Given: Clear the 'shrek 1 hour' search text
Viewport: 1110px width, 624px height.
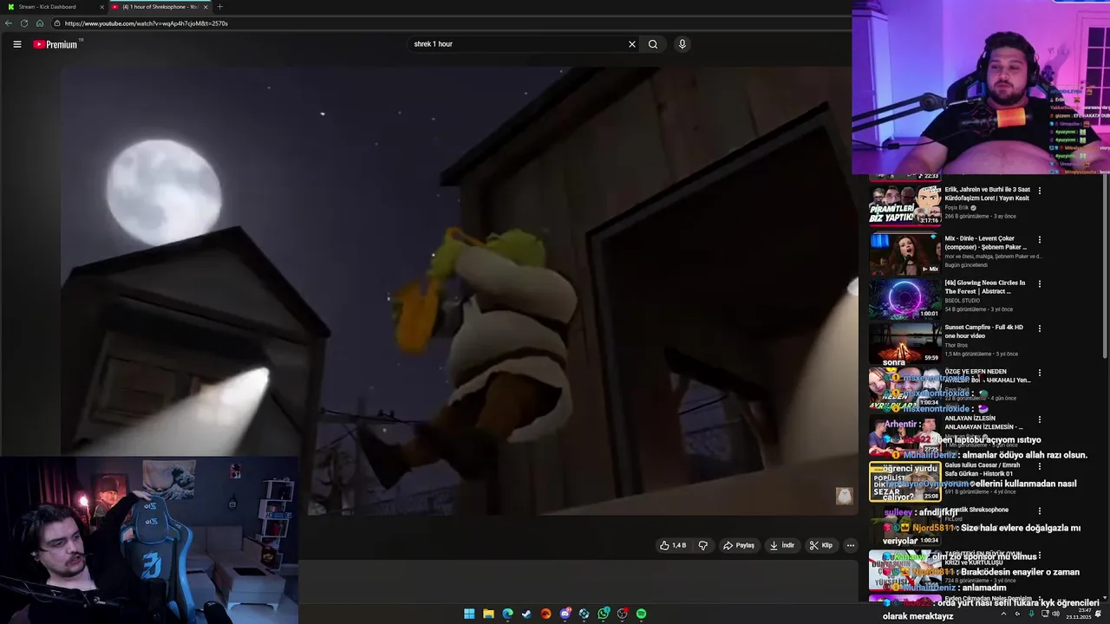Looking at the screenshot, I should coord(632,44).
